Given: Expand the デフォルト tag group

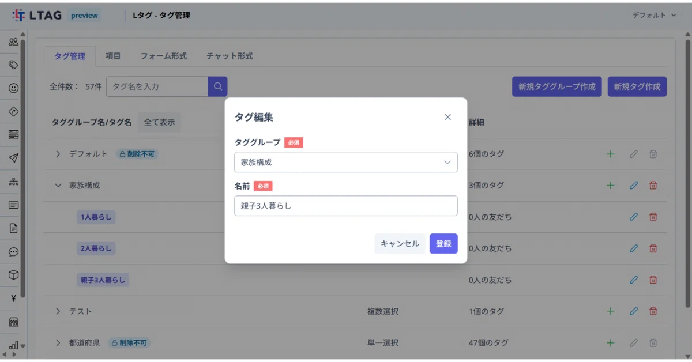Looking at the screenshot, I should [58, 154].
